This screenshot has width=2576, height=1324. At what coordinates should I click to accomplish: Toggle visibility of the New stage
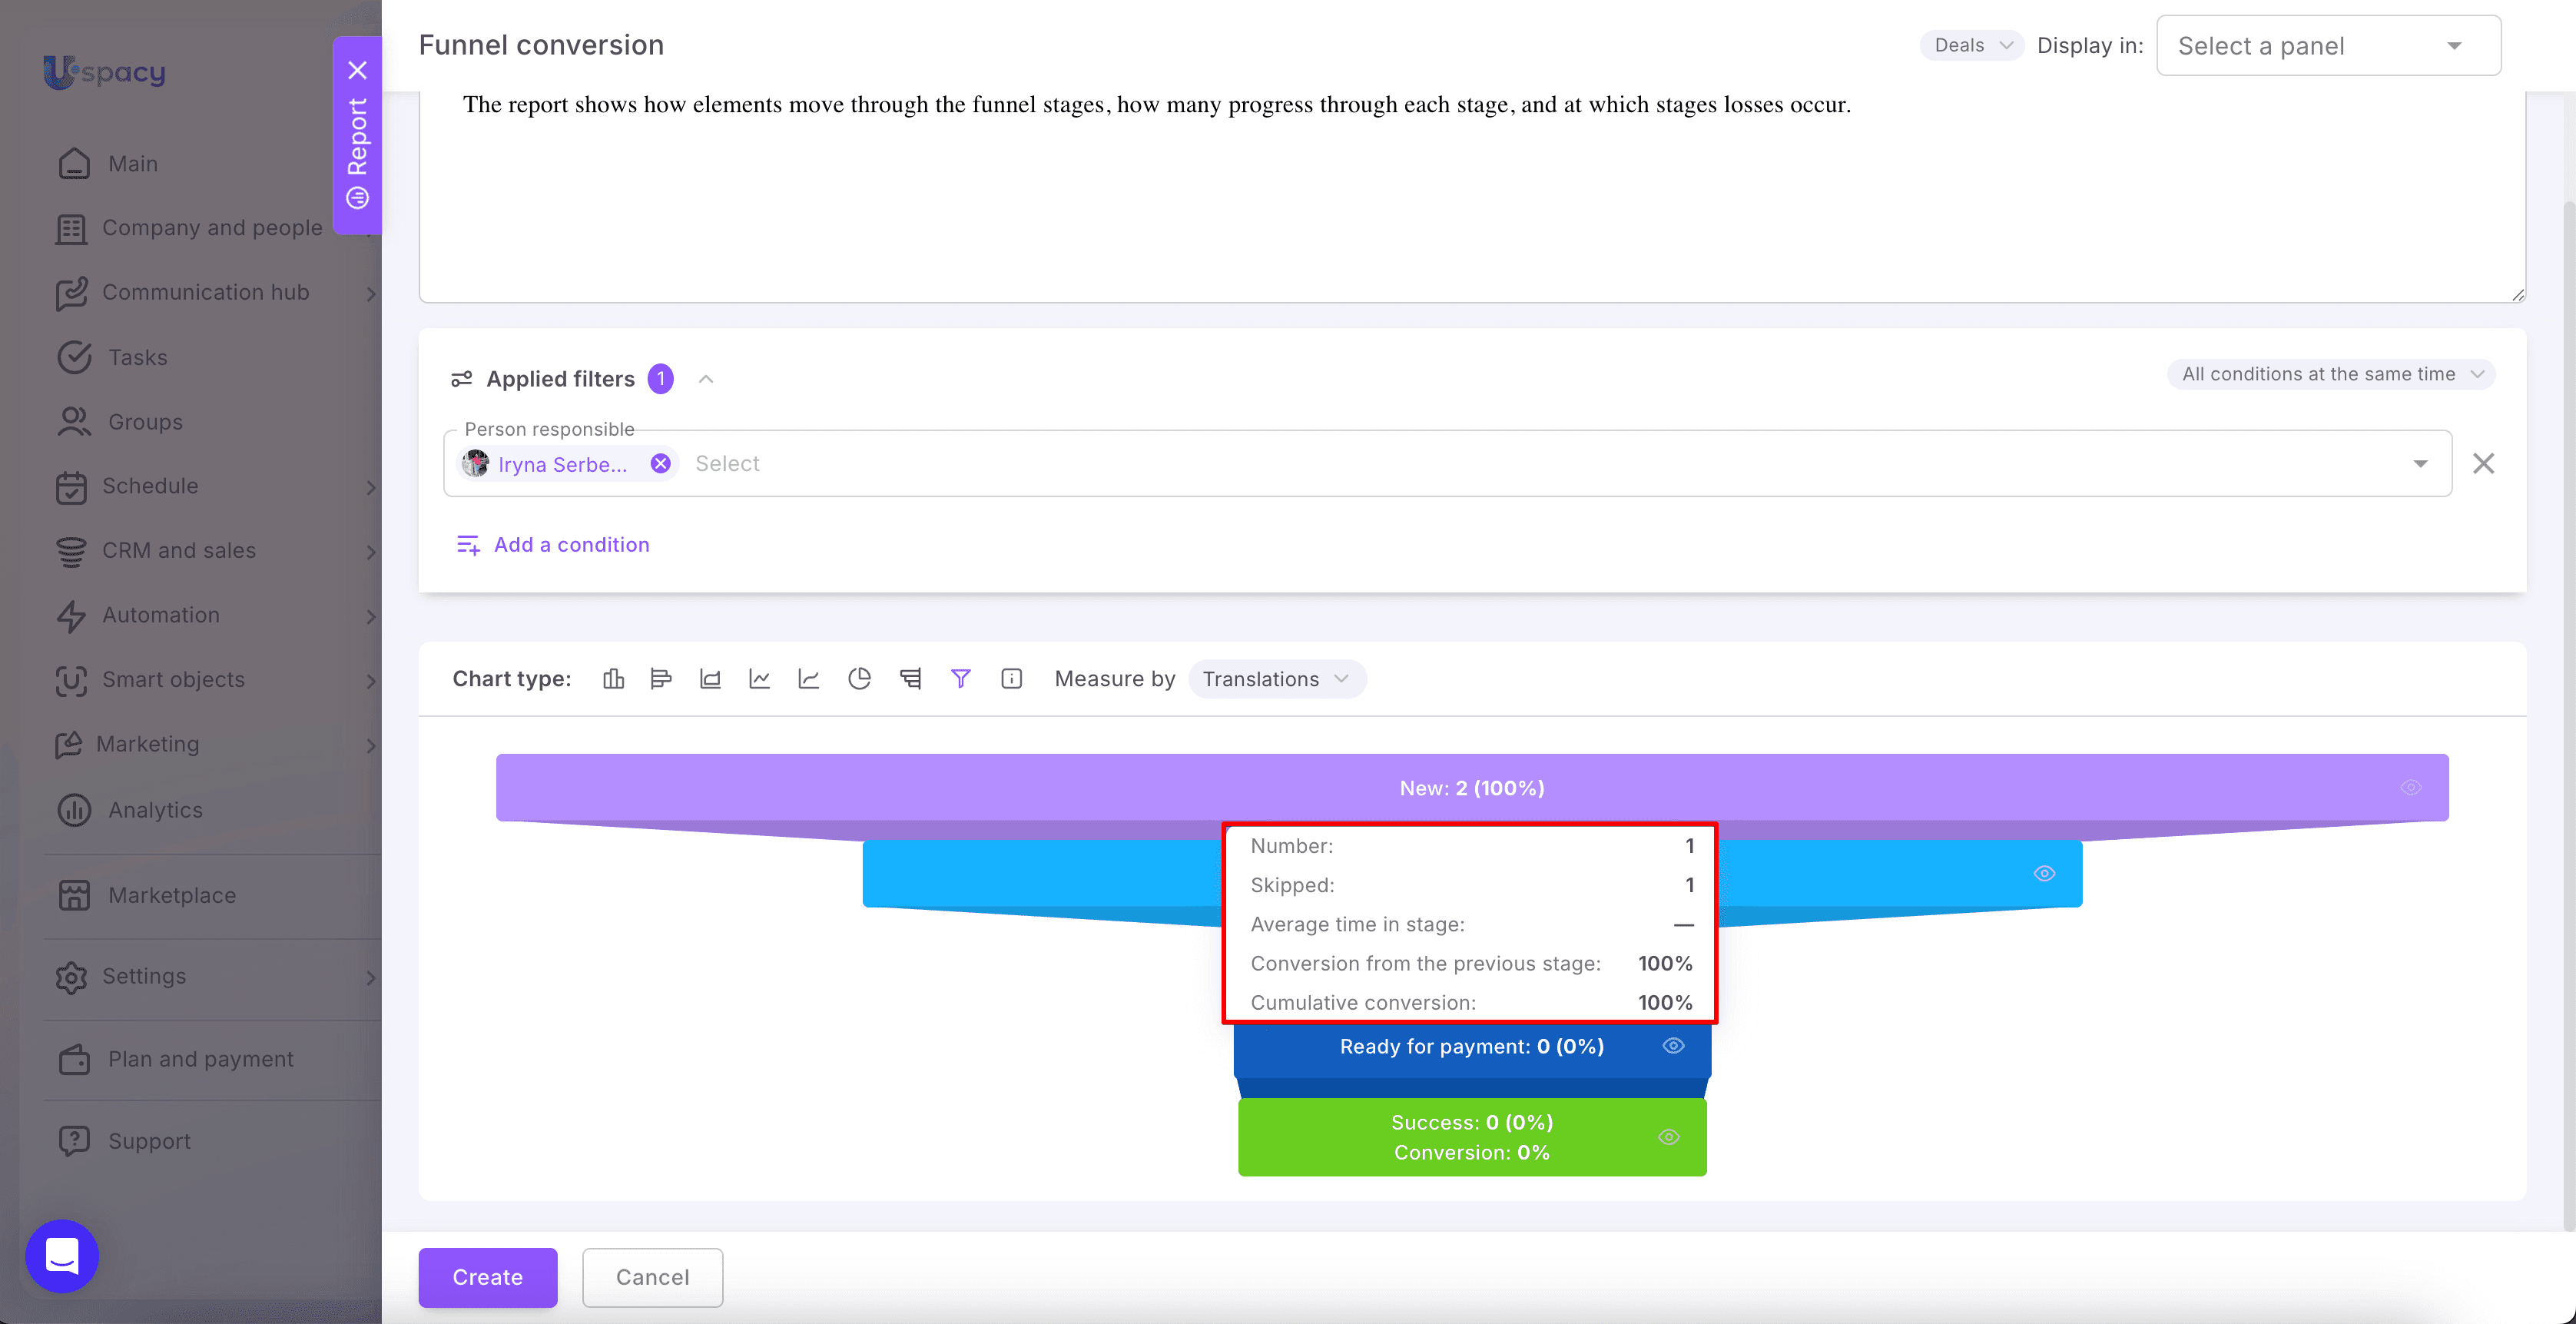[x=2411, y=787]
